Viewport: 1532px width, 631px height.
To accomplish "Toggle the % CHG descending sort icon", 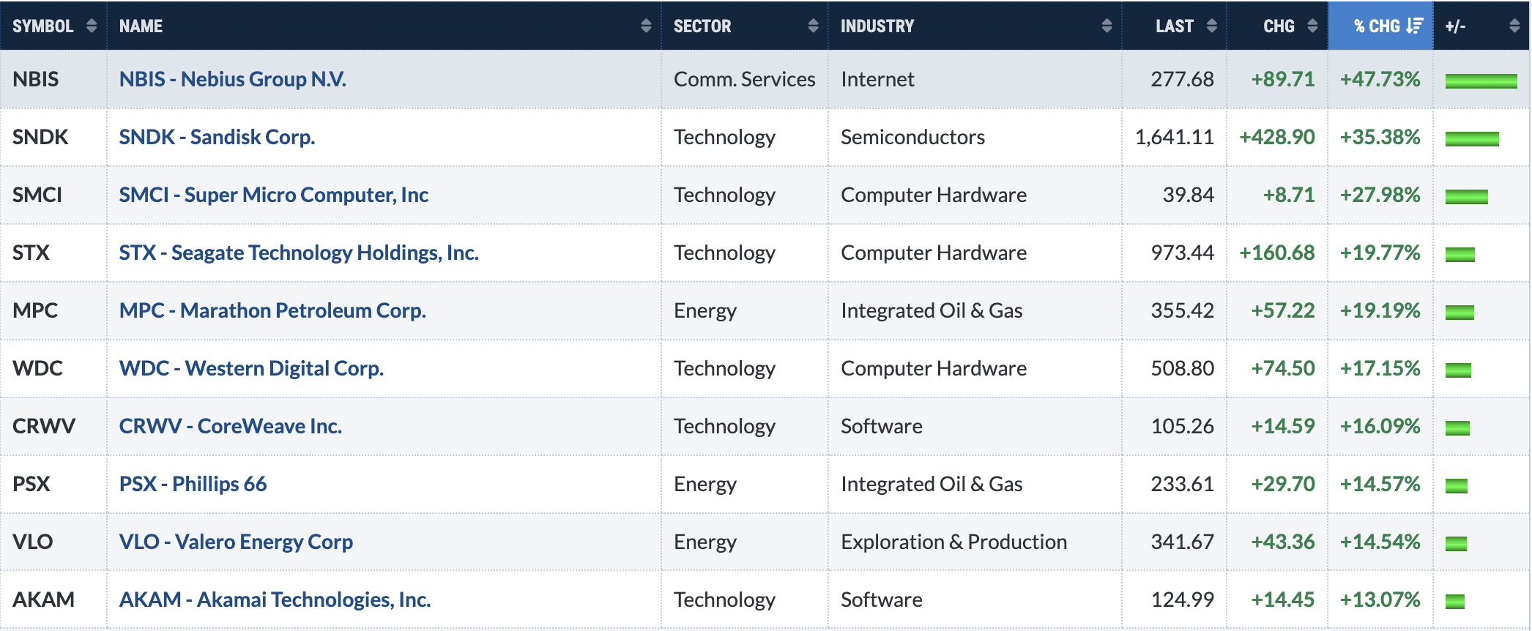I will pos(1415,26).
